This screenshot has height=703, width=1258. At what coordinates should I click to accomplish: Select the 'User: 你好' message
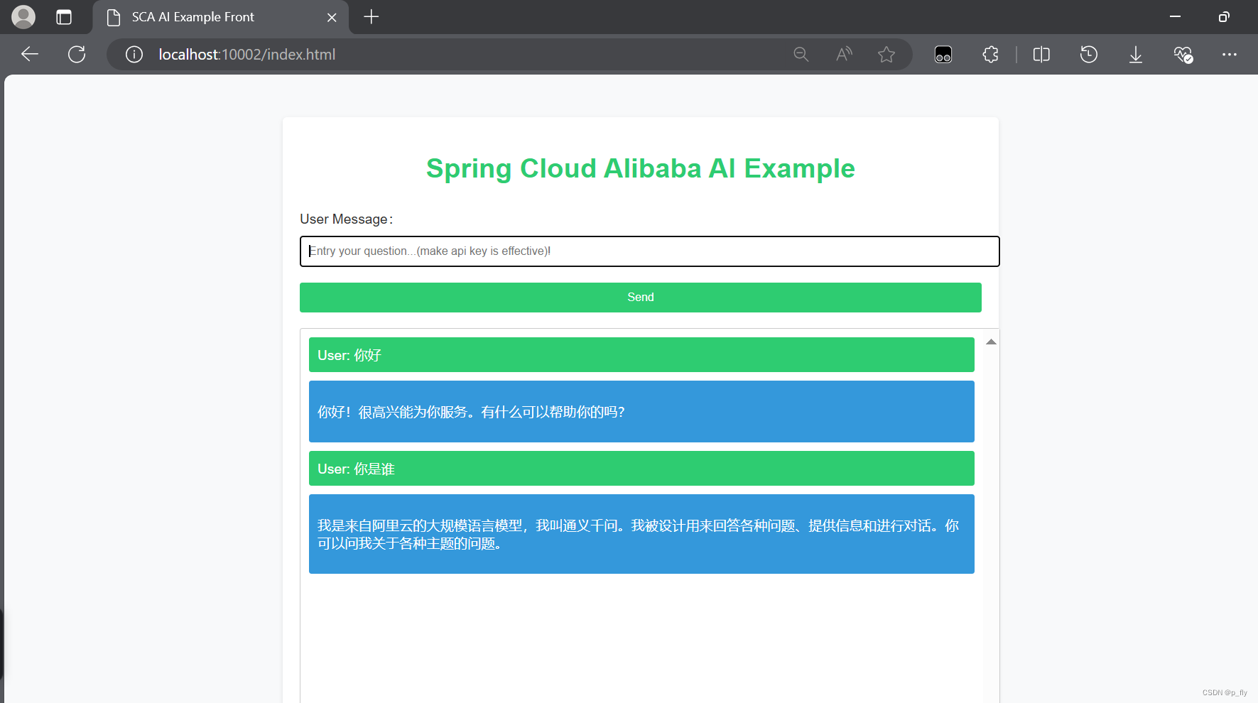tap(641, 355)
